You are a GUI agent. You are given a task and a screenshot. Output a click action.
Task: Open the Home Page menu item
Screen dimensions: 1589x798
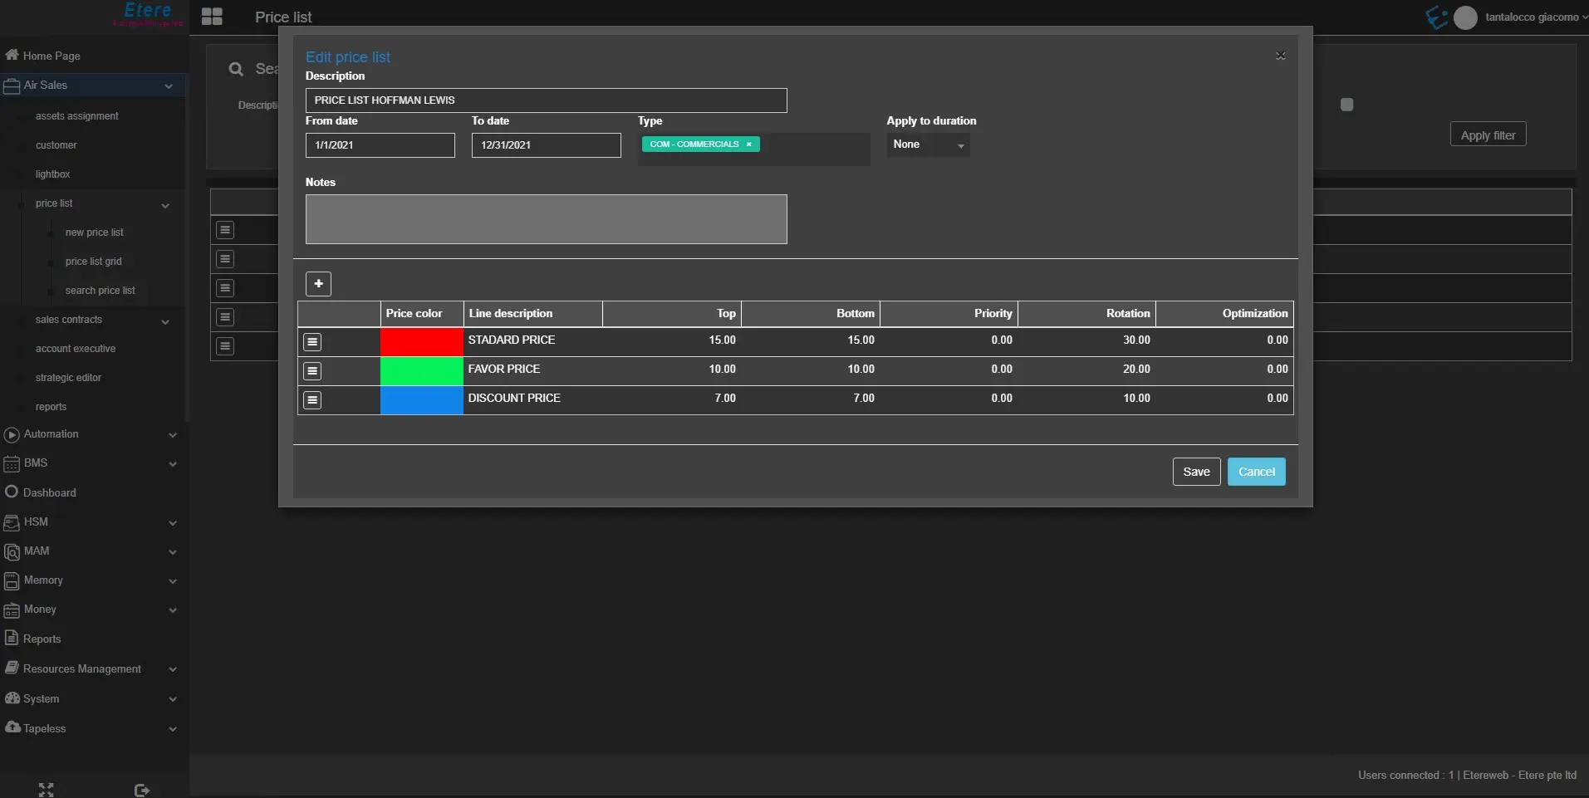point(51,56)
